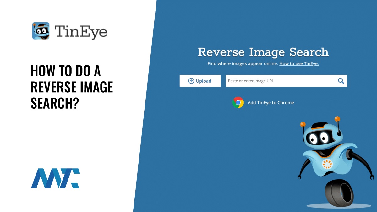This screenshot has height=212, width=377.
Task: Select the 'Find where images appear online' tagline
Action: (243, 63)
